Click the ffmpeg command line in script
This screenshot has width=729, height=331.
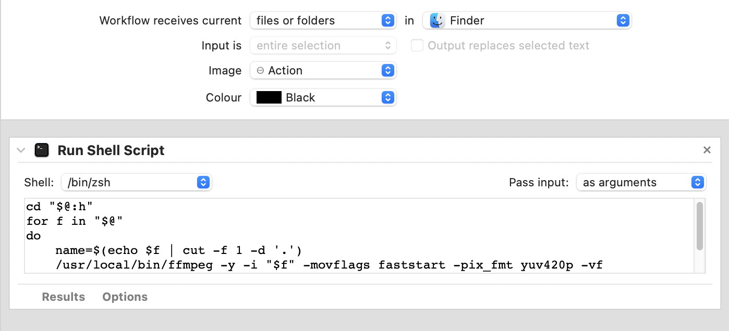pyautogui.click(x=329, y=265)
